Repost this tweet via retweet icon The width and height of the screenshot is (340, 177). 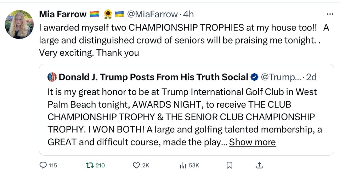(x=89, y=165)
